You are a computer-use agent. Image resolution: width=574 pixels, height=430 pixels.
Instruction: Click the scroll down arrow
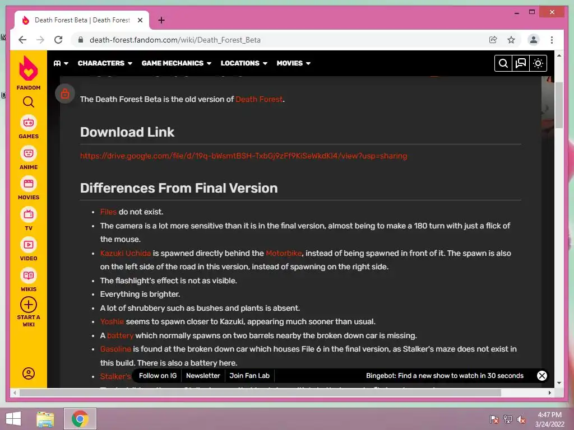pos(559,383)
